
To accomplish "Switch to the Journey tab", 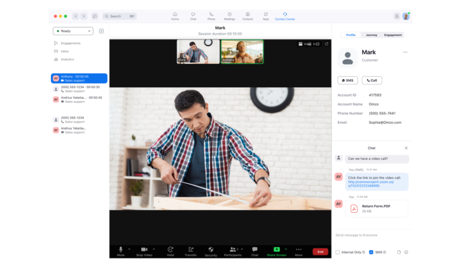I will point(372,35).
